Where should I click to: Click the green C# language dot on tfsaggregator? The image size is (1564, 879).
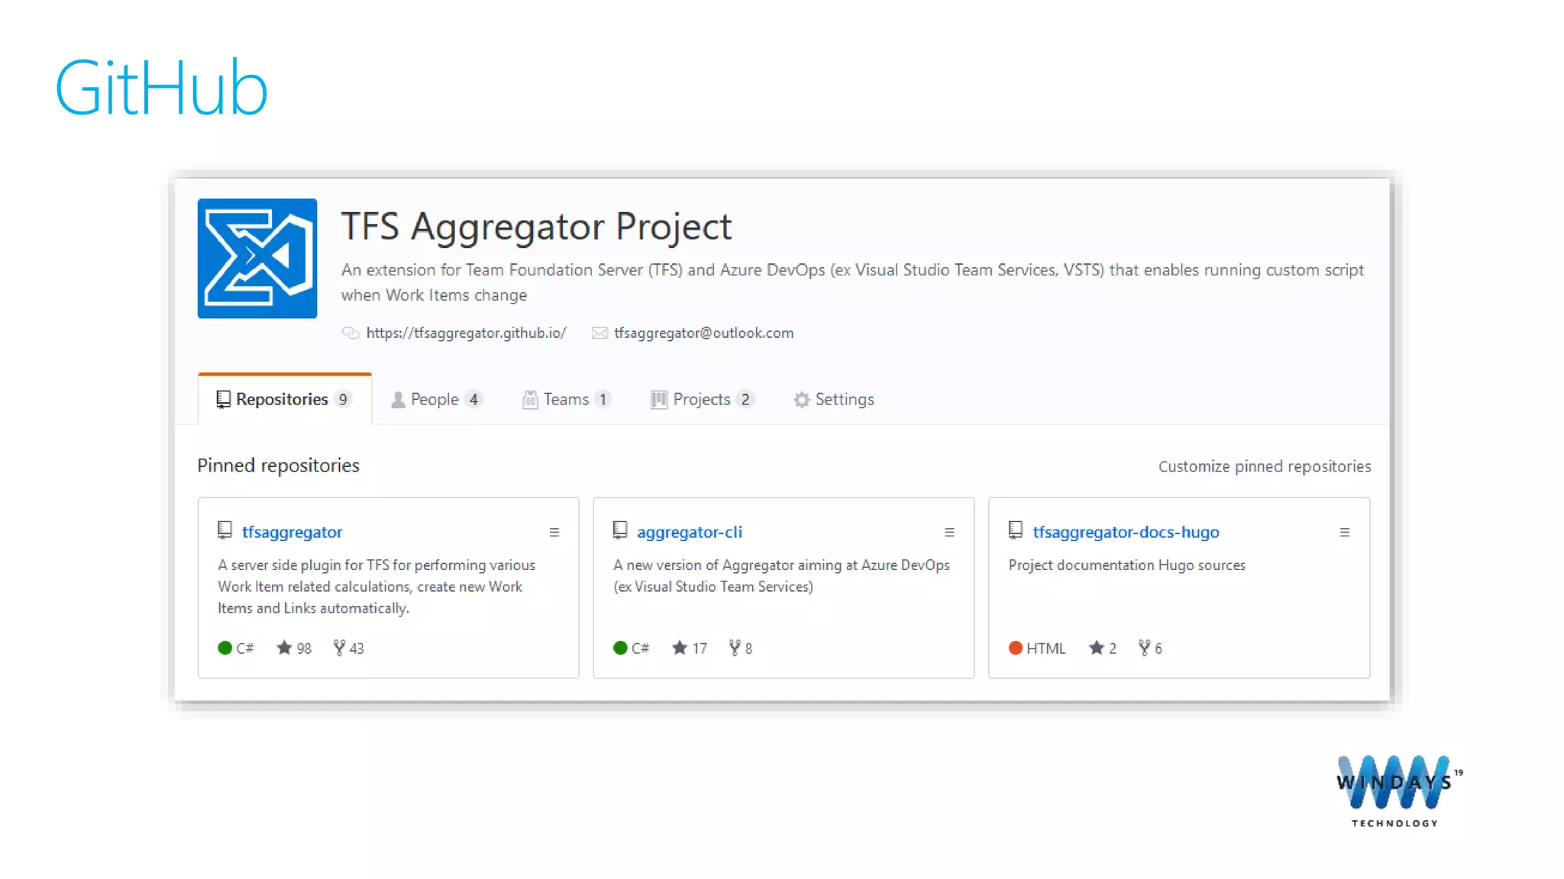click(225, 648)
